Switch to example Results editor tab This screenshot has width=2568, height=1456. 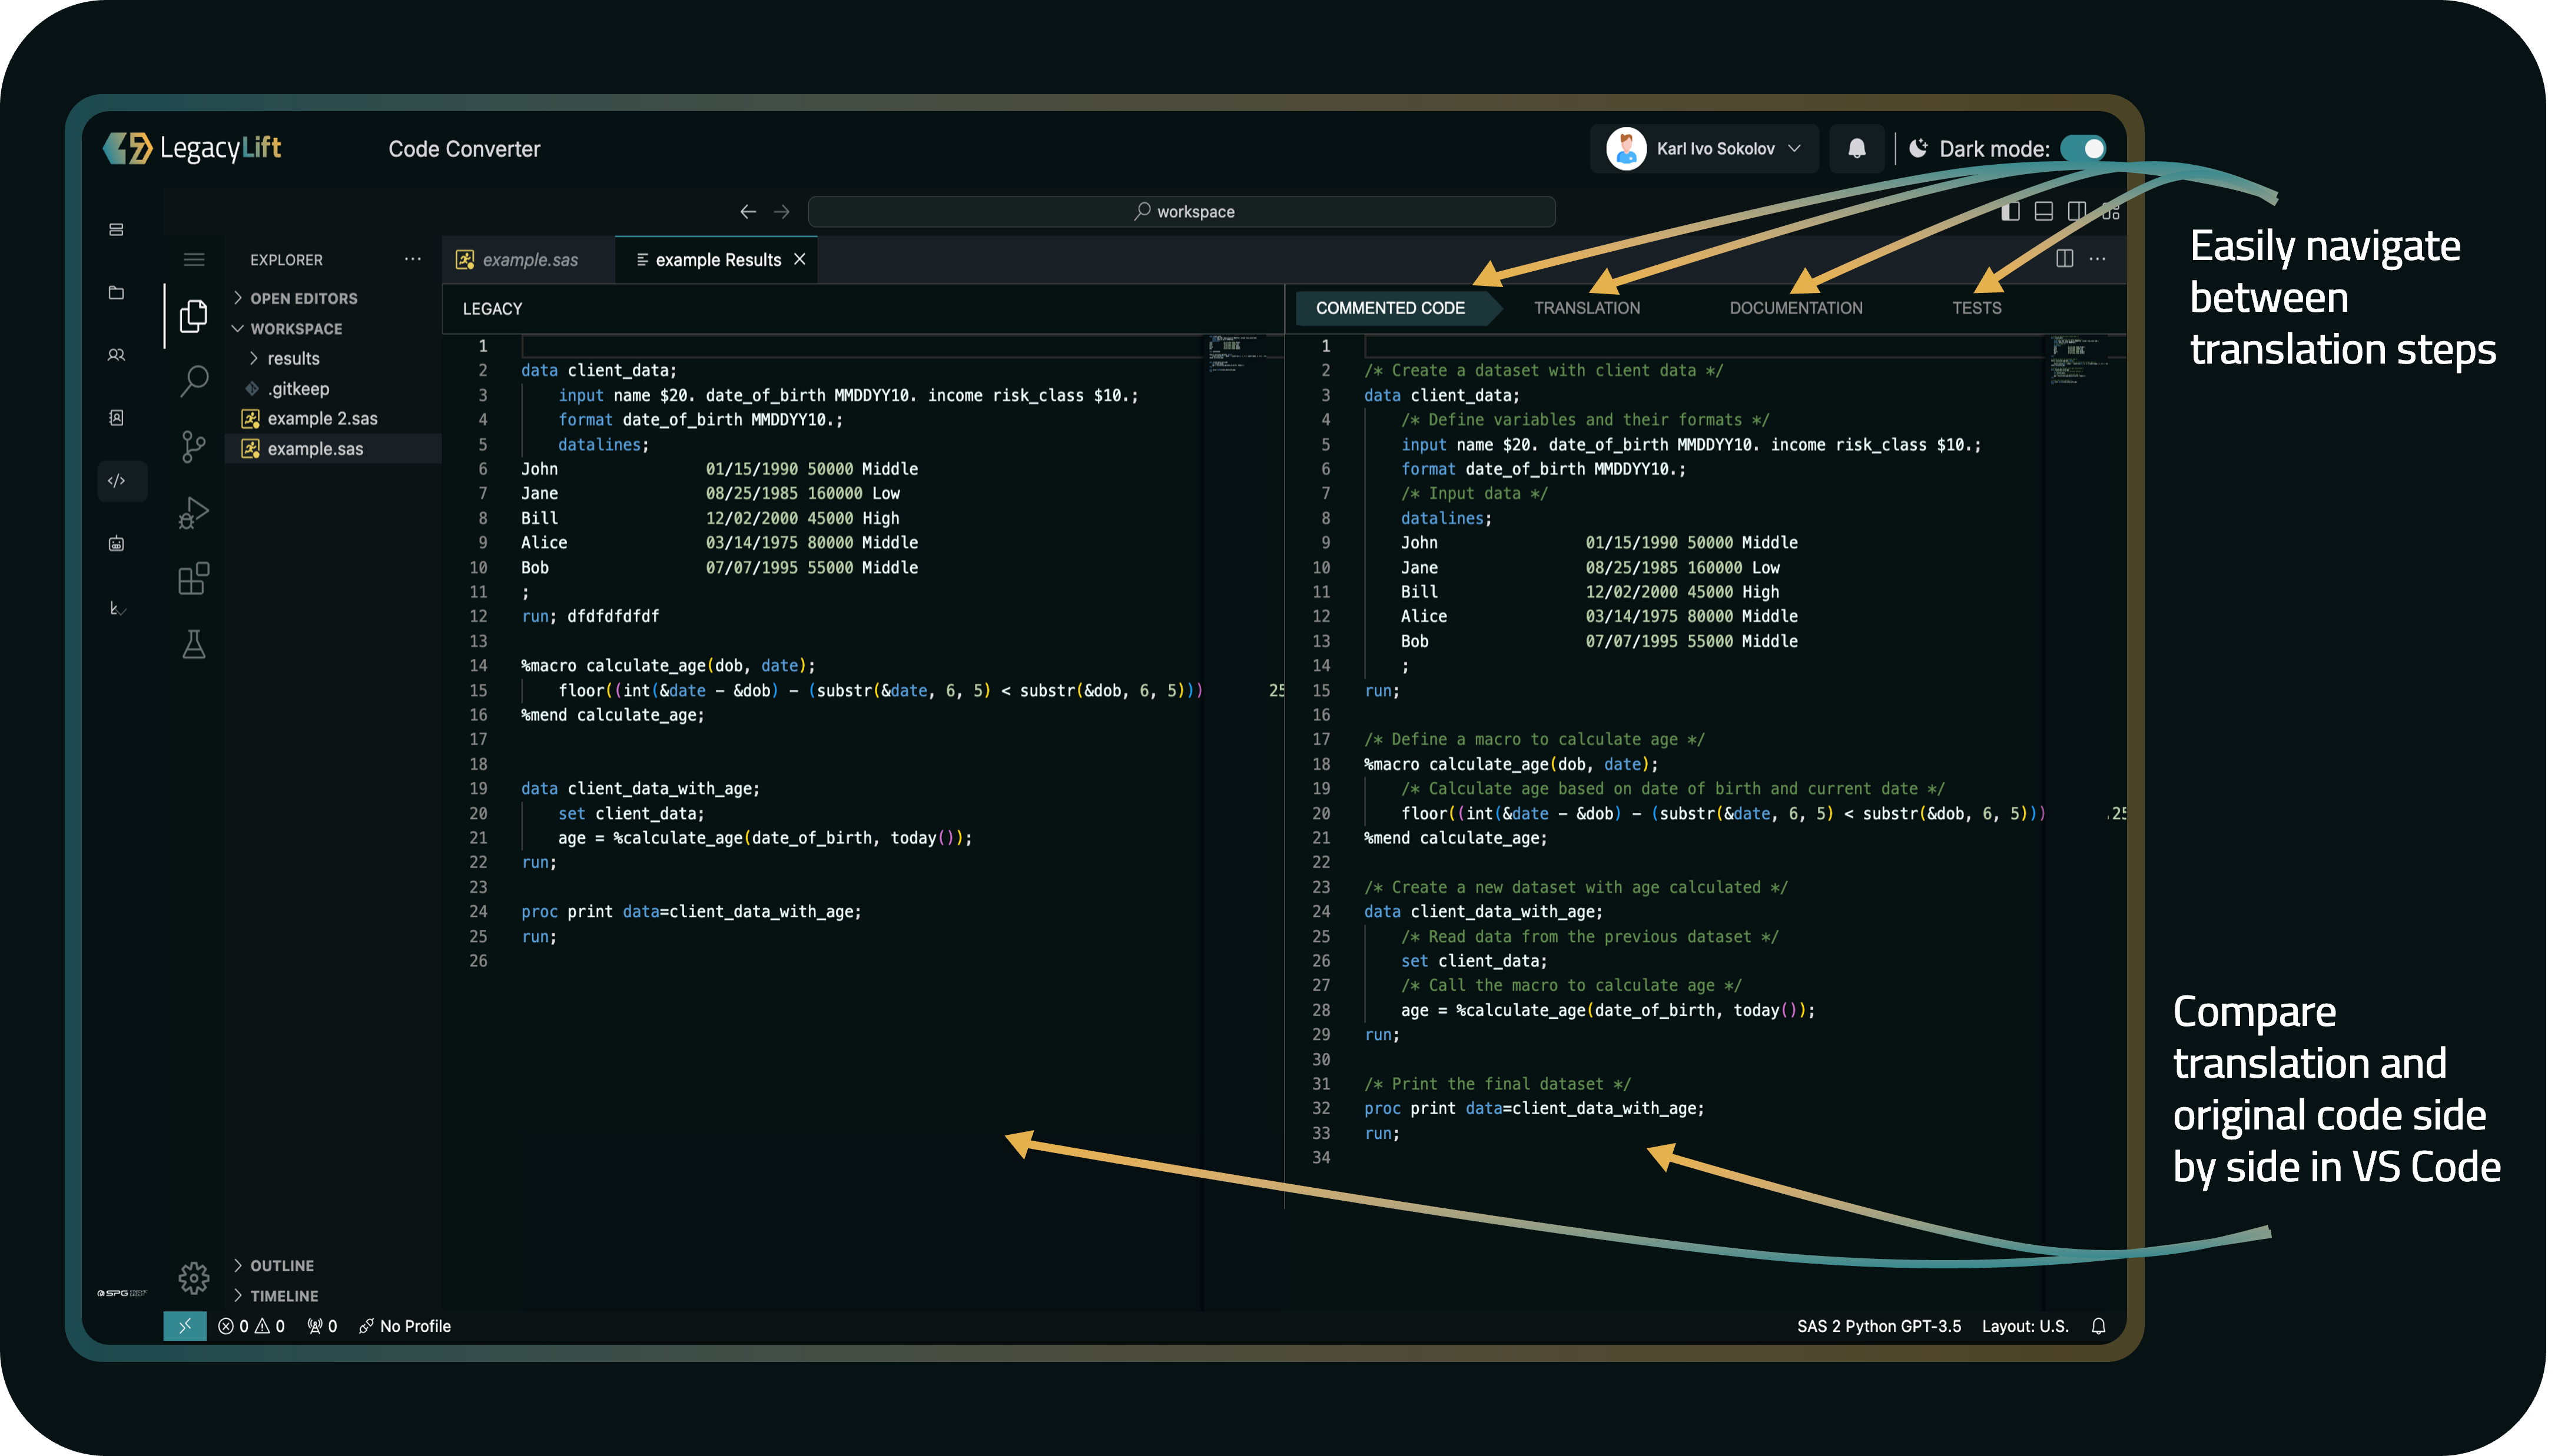(x=715, y=260)
